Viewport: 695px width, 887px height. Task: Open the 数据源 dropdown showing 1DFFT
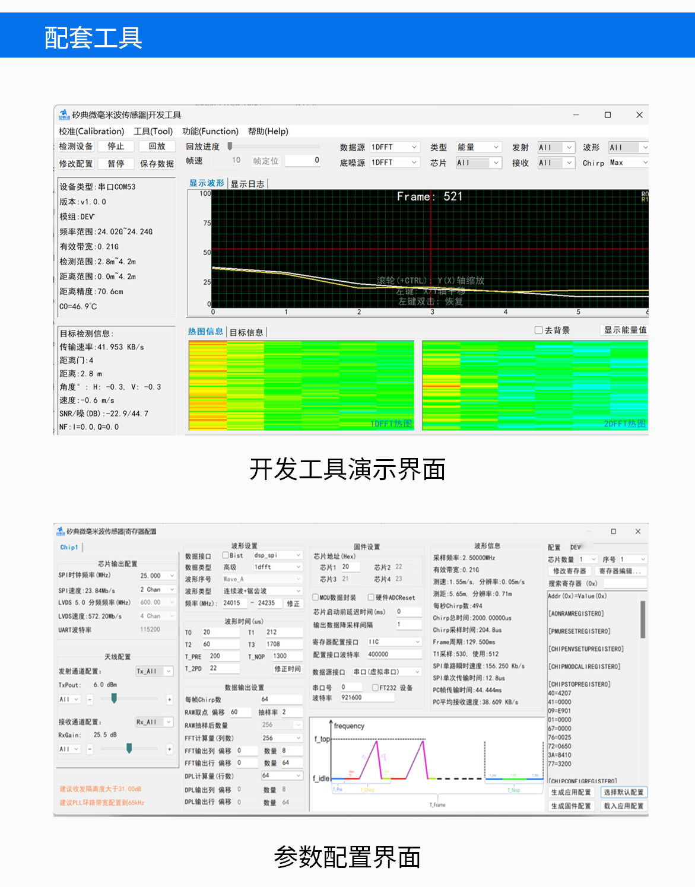(395, 147)
